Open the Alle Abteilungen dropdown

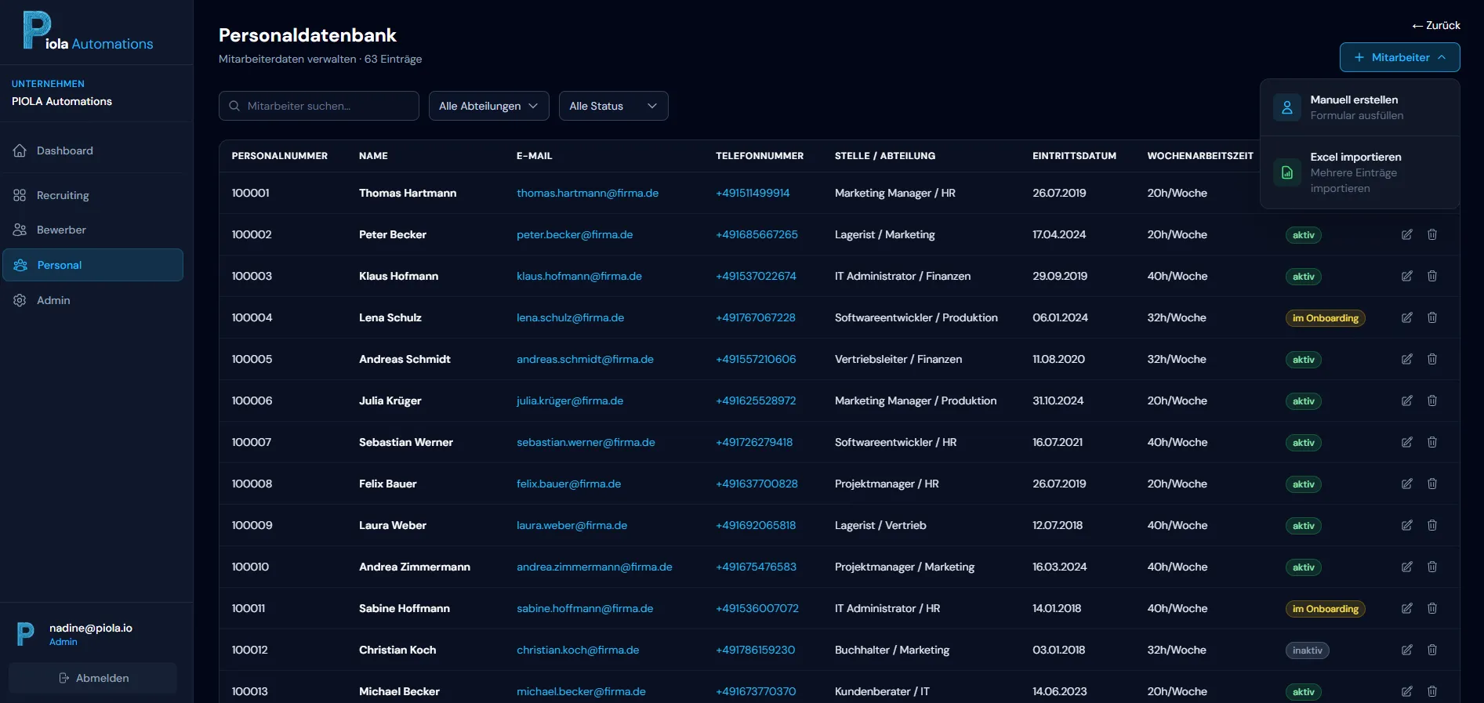[488, 106]
